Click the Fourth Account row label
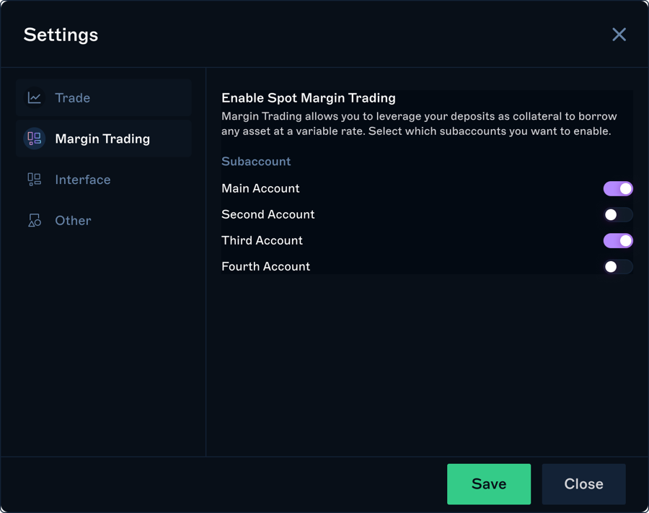The image size is (649, 513). tap(265, 266)
